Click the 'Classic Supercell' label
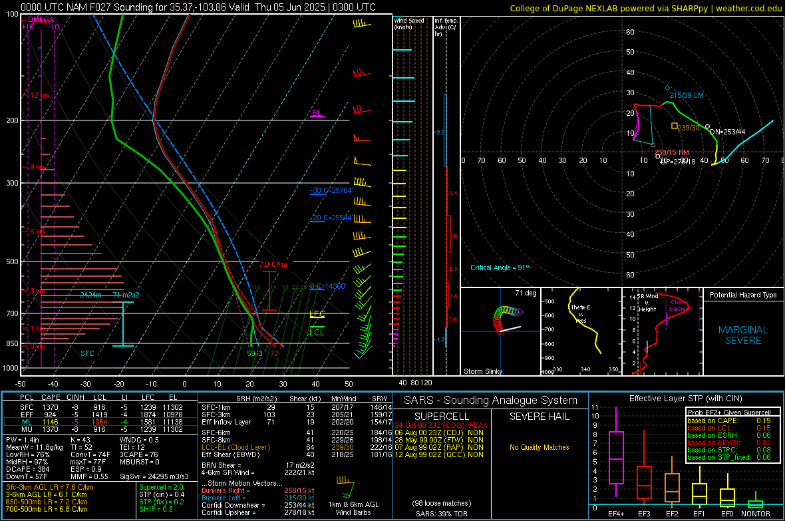The image size is (785, 521). [679, 305]
